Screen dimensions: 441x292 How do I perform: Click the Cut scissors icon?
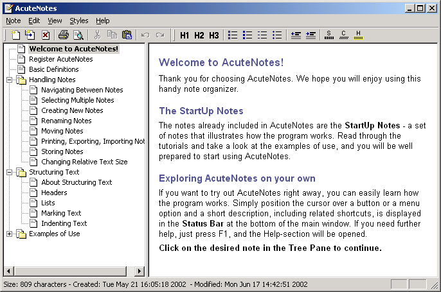click(97, 35)
